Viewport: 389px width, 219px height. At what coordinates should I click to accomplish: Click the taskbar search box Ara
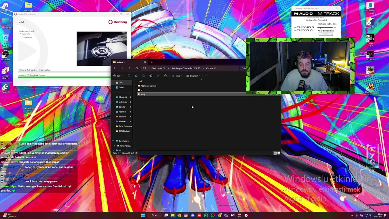click(155, 215)
